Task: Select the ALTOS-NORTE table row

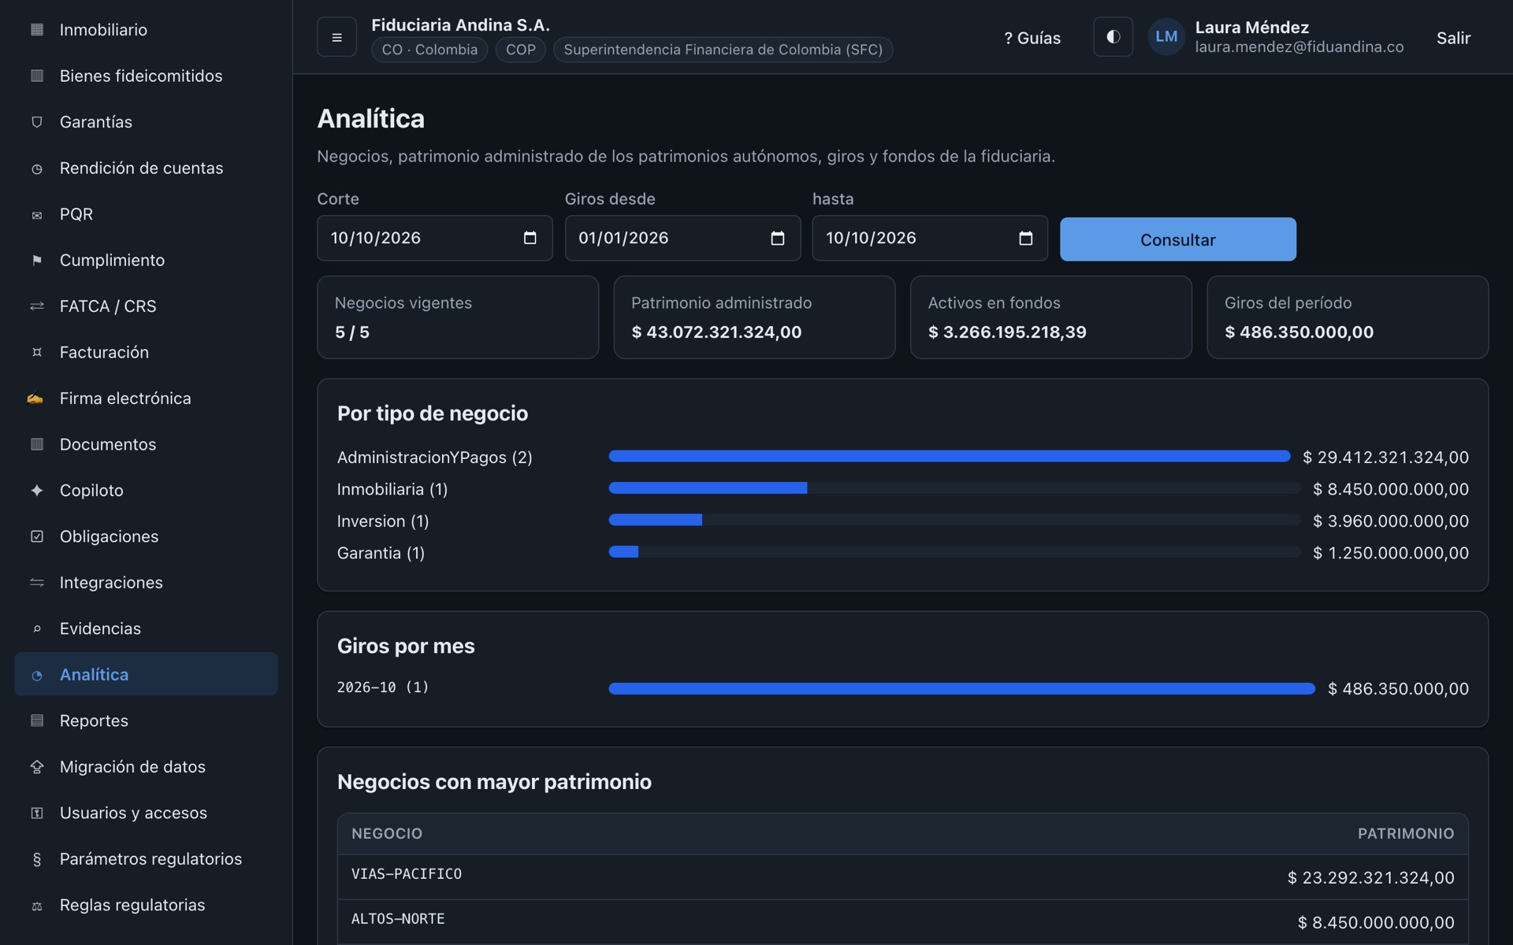Action: point(902,921)
